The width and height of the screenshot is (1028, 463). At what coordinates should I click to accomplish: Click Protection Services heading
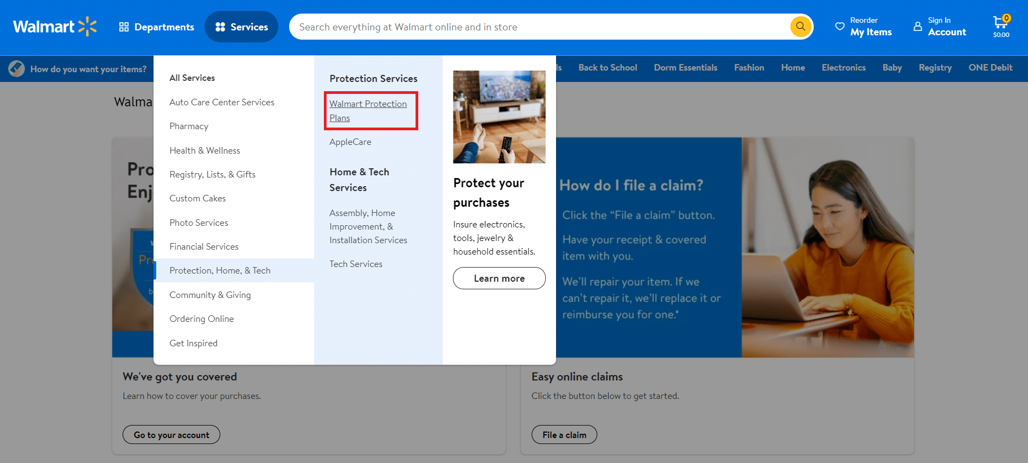pos(373,78)
